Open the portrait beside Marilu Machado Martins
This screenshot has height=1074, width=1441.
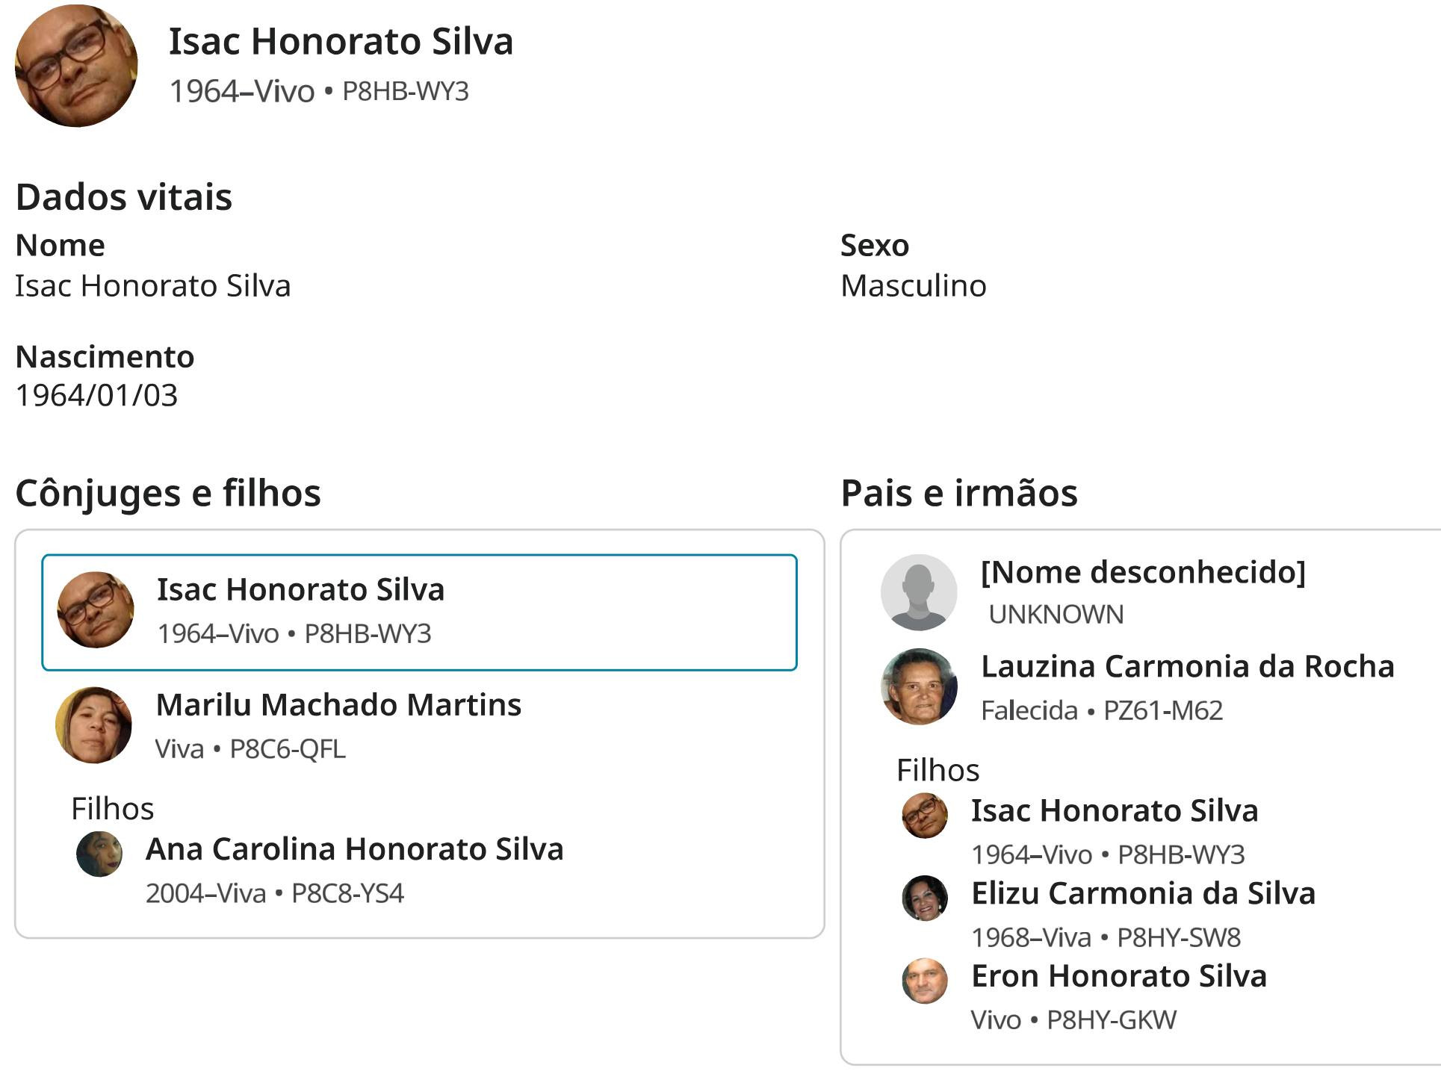click(94, 725)
